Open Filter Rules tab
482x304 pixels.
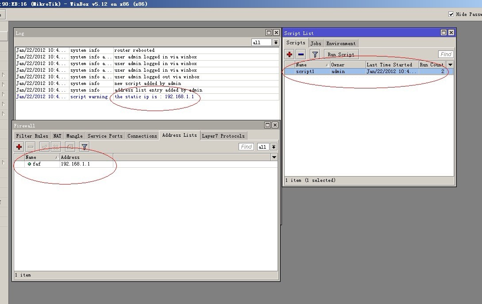pos(32,136)
